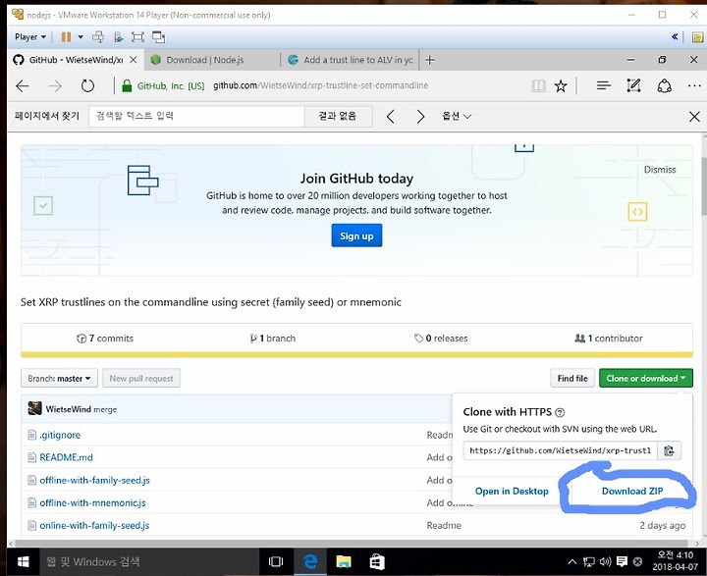Screen dimensions: 707x576
Task: Go forward in browser history
Action: pos(55,85)
